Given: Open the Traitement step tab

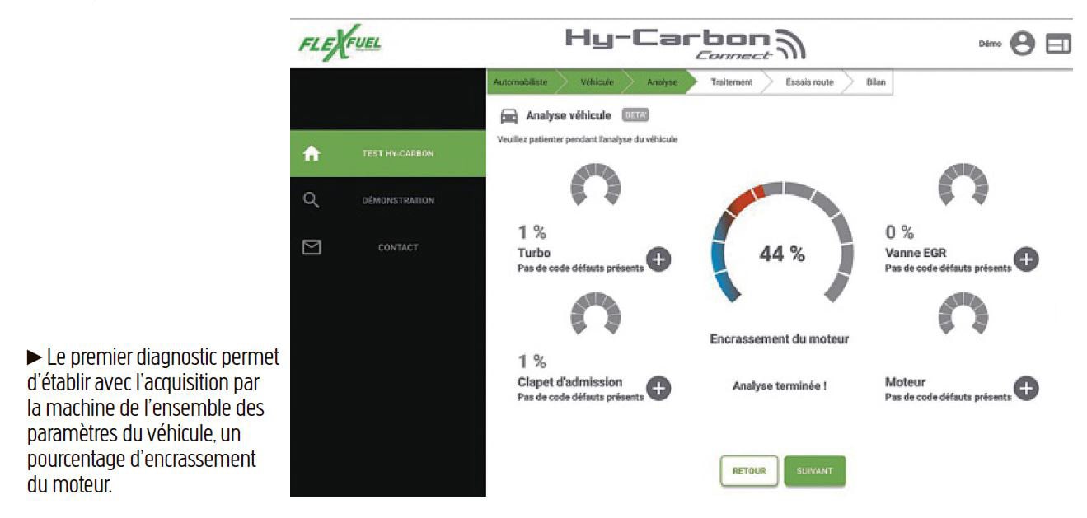Looking at the screenshot, I should 730,82.
